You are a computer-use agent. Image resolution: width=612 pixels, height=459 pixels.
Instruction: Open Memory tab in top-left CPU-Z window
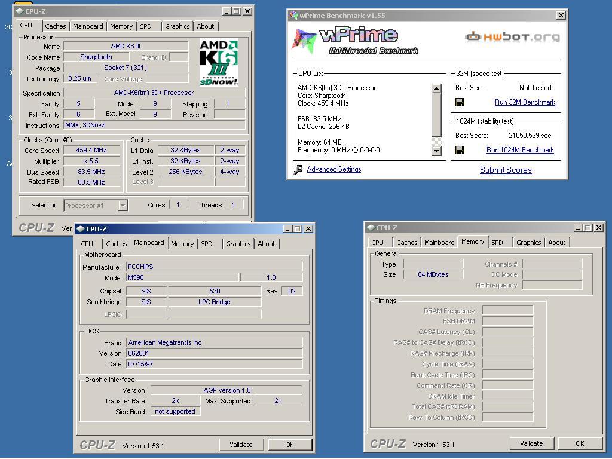click(121, 26)
